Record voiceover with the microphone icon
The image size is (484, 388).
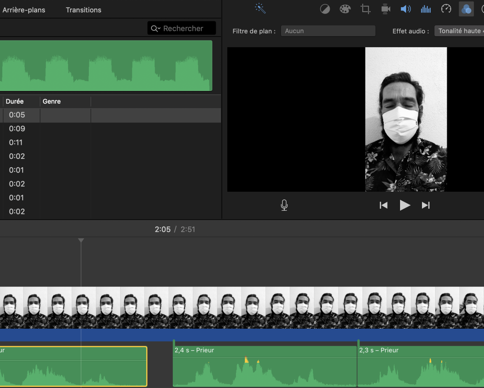284,205
